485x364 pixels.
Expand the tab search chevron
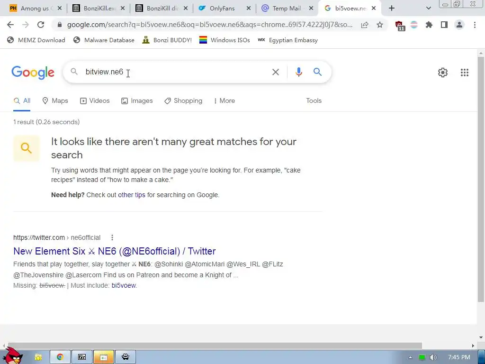click(x=428, y=9)
